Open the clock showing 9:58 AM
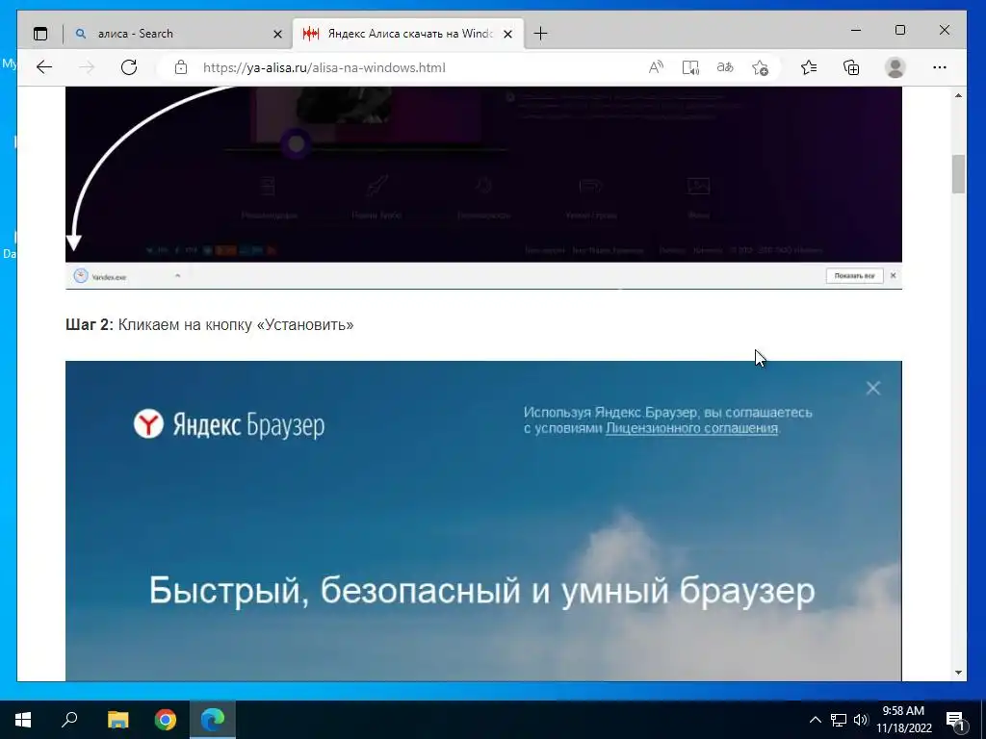Image resolution: width=986 pixels, height=739 pixels. (x=903, y=720)
